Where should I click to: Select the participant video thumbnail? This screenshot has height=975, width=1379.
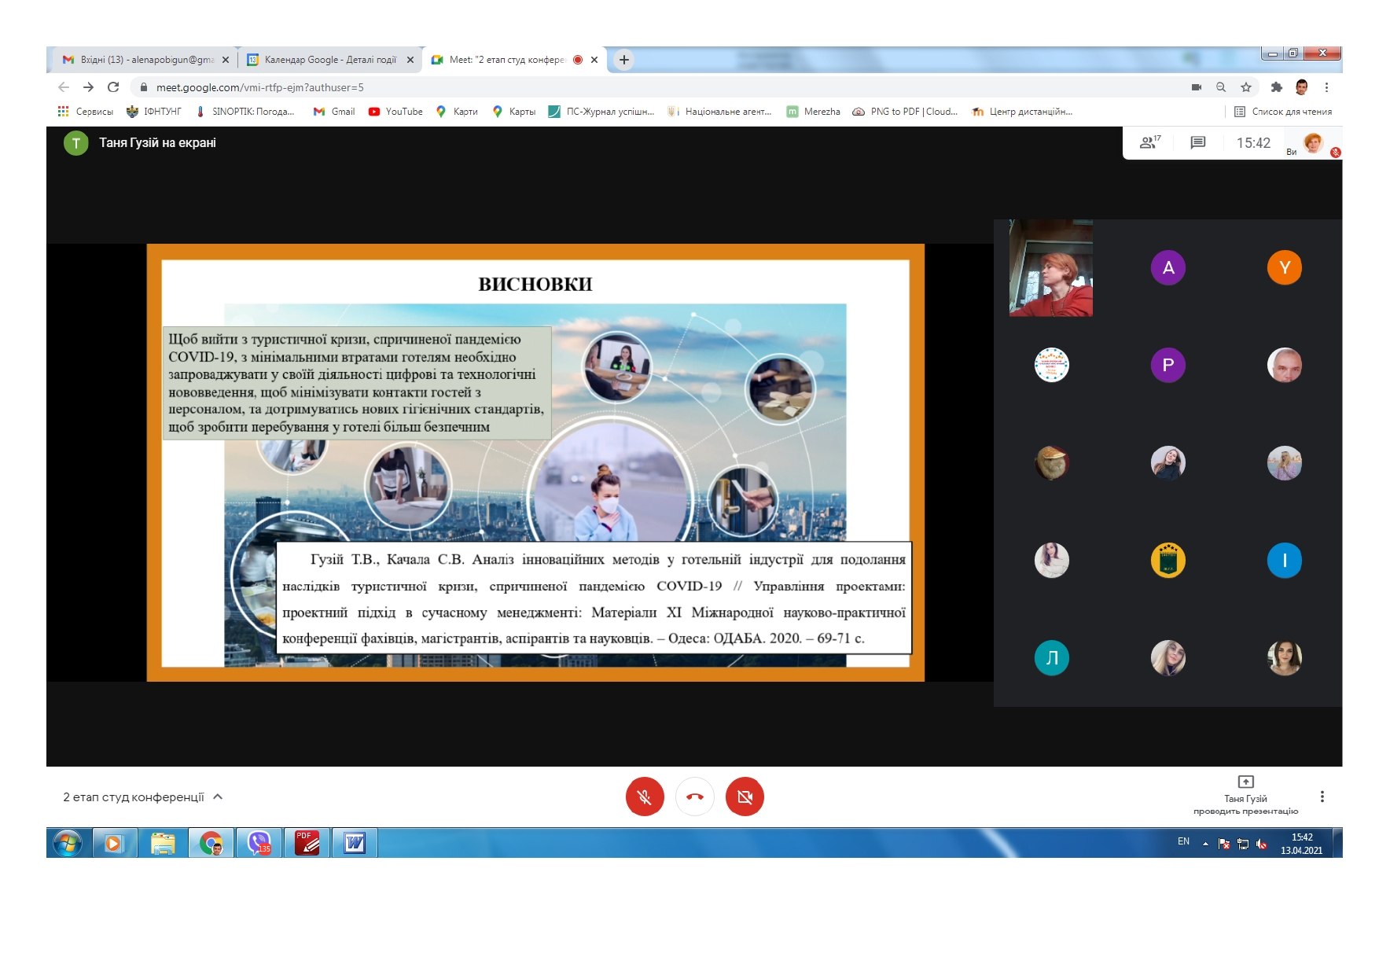pos(1050,268)
